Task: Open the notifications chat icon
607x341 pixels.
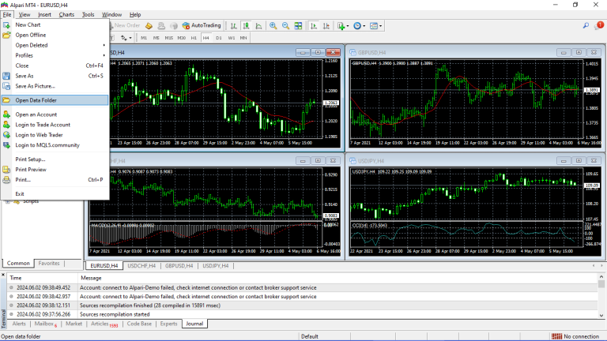Action: [x=599, y=26]
